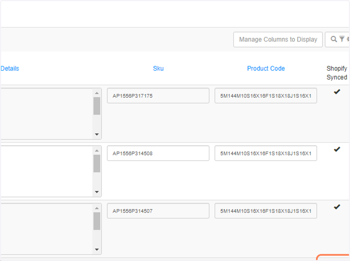The width and height of the screenshot is (350, 261).
Task: Click Product Code field in AP1556P314508 row
Action: click(266, 153)
